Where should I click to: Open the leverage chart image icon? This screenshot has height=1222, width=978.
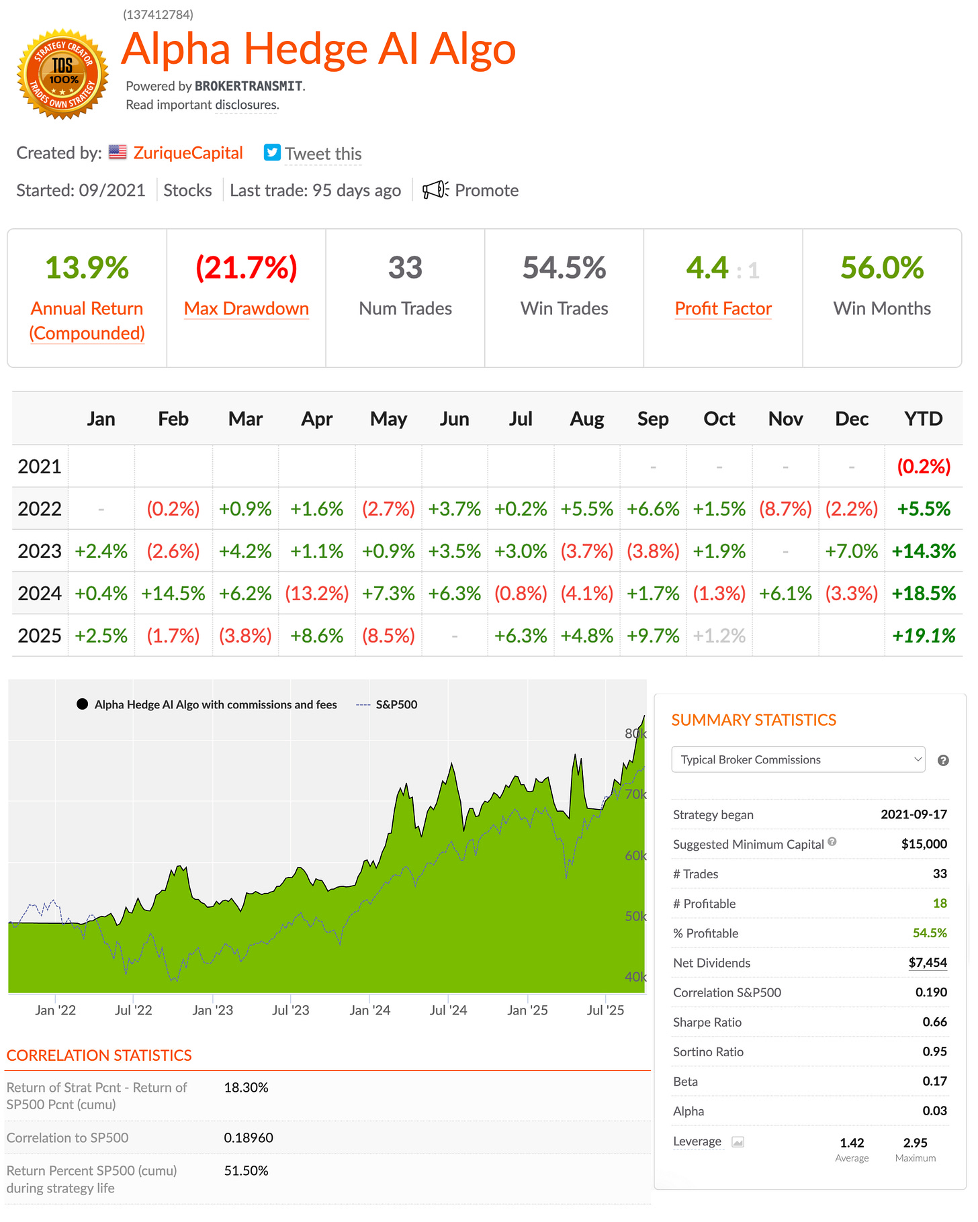738,1142
